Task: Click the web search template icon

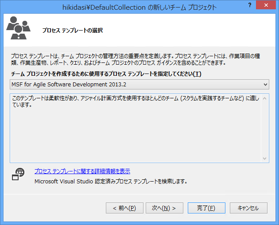Action: click(18, 174)
